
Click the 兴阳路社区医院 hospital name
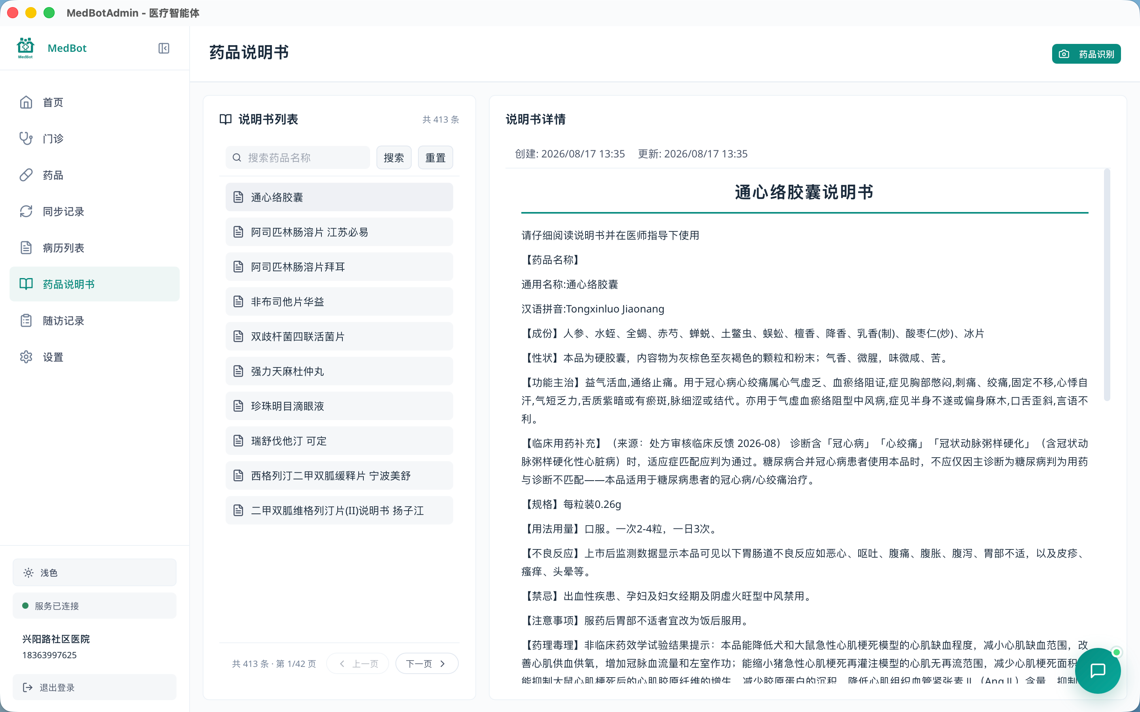56,639
